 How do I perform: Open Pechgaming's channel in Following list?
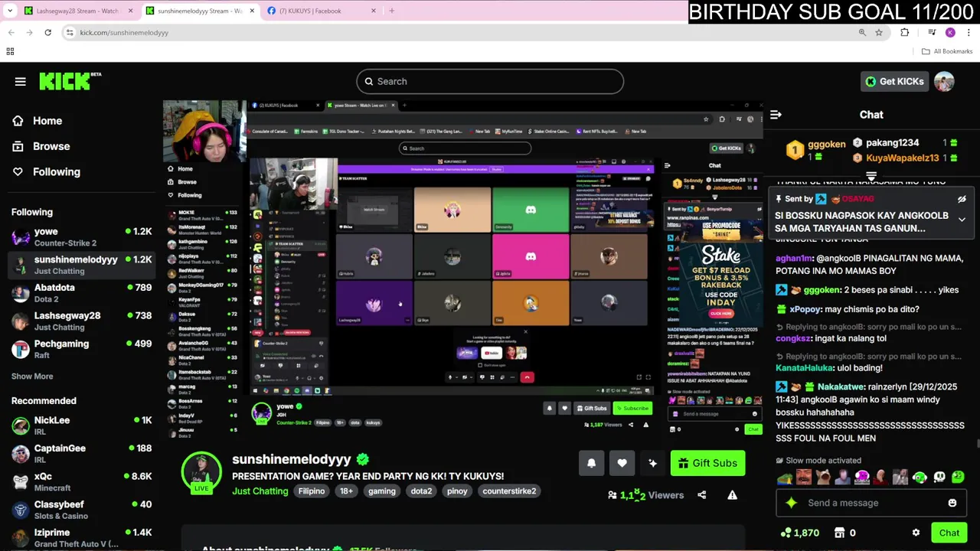[81, 349]
